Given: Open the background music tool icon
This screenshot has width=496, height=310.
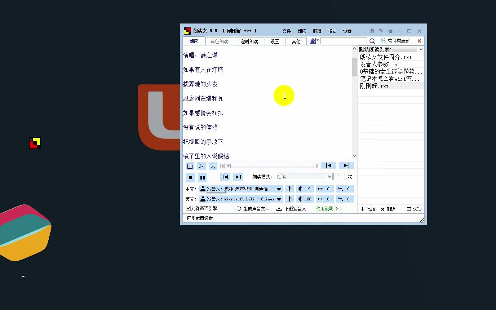Looking at the screenshot, I should [x=201, y=165].
